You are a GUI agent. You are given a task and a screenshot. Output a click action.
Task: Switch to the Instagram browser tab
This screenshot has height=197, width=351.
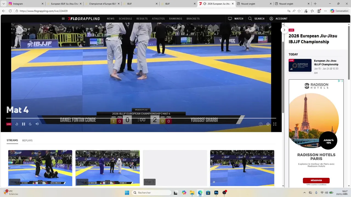click(25, 4)
